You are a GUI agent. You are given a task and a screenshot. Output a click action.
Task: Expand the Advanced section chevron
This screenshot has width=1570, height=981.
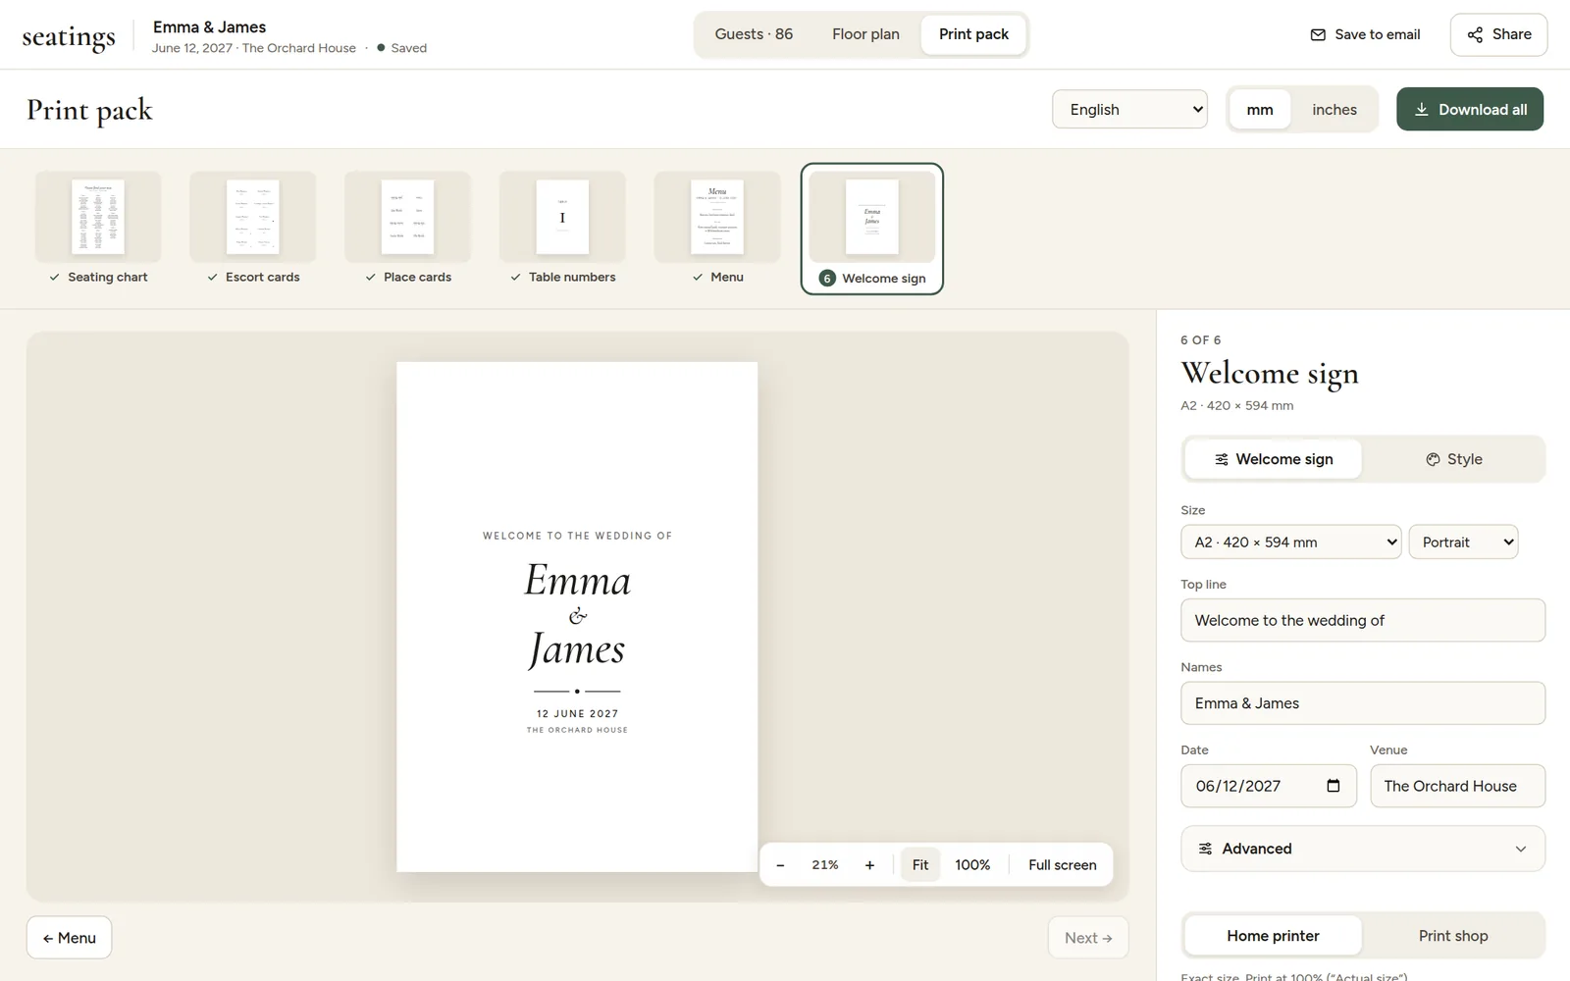pyautogui.click(x=1521, y=850)
